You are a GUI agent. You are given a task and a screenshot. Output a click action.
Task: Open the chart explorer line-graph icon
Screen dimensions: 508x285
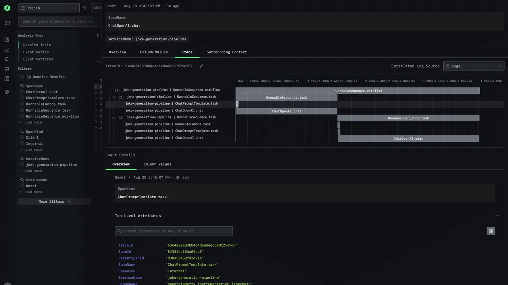tap(7, 49)
